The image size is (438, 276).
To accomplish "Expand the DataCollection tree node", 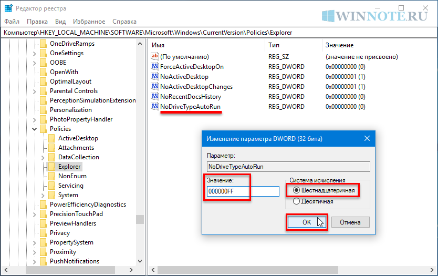I will (43, 158).
